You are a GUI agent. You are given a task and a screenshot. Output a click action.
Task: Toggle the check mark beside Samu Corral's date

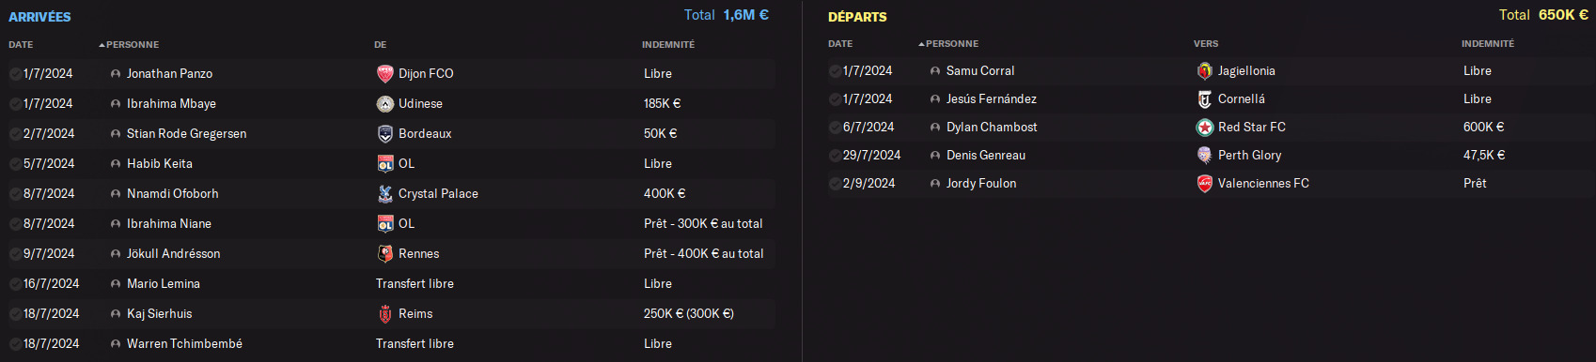click(835, 70)
